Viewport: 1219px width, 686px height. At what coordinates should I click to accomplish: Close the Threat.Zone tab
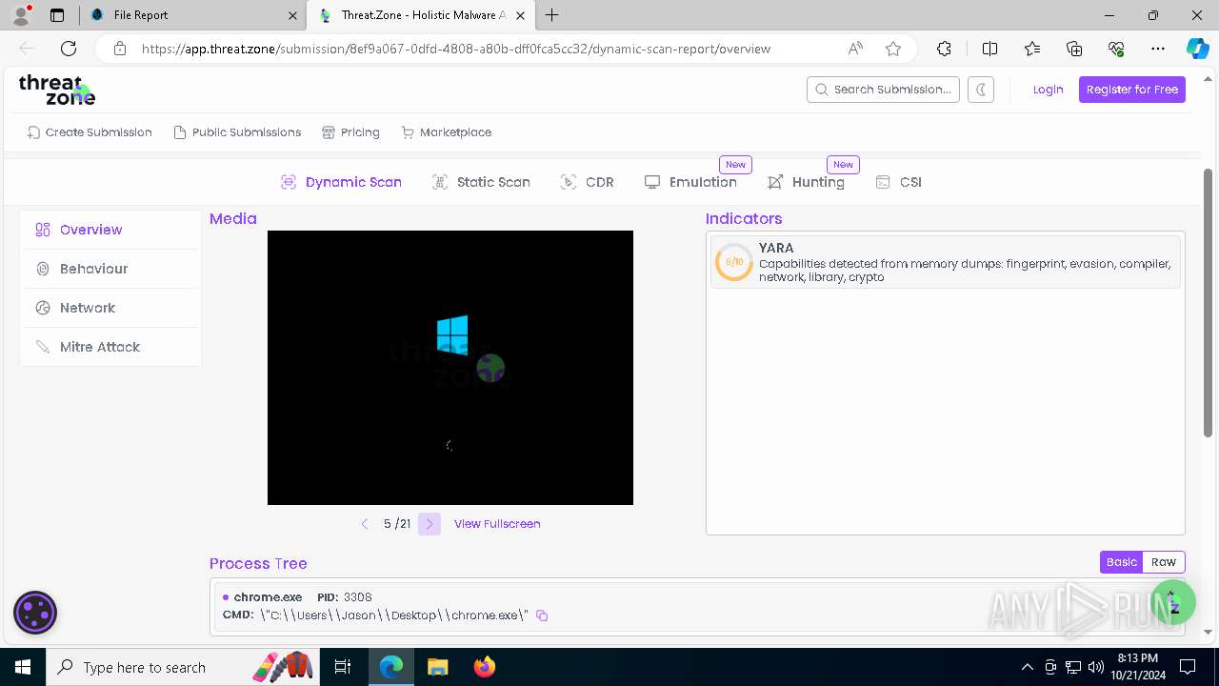tap(521, 15)
